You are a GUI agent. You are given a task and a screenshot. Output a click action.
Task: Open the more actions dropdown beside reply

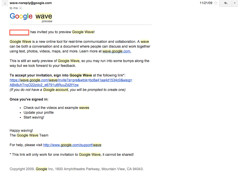pyautogui.click(x=235, y=3)
